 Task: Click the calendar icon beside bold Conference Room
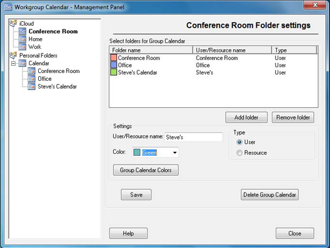[22, 32]
